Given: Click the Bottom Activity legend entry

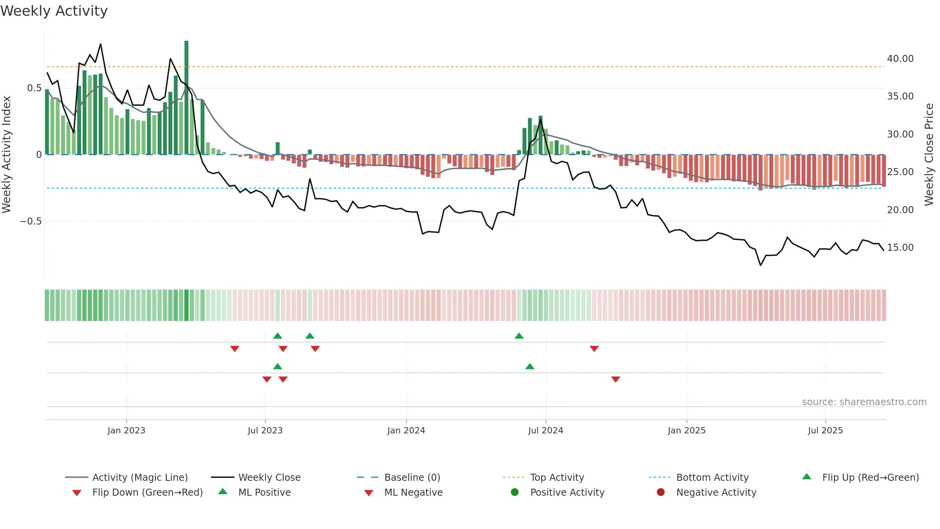Looking at the screenshot, I should click(699, 477).
